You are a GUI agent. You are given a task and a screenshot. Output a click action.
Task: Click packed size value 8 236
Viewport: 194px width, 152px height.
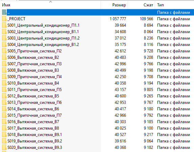click(149, 38)
